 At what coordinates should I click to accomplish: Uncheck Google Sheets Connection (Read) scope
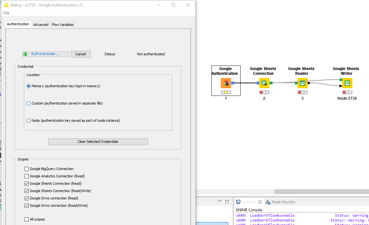tap(26, 183)
